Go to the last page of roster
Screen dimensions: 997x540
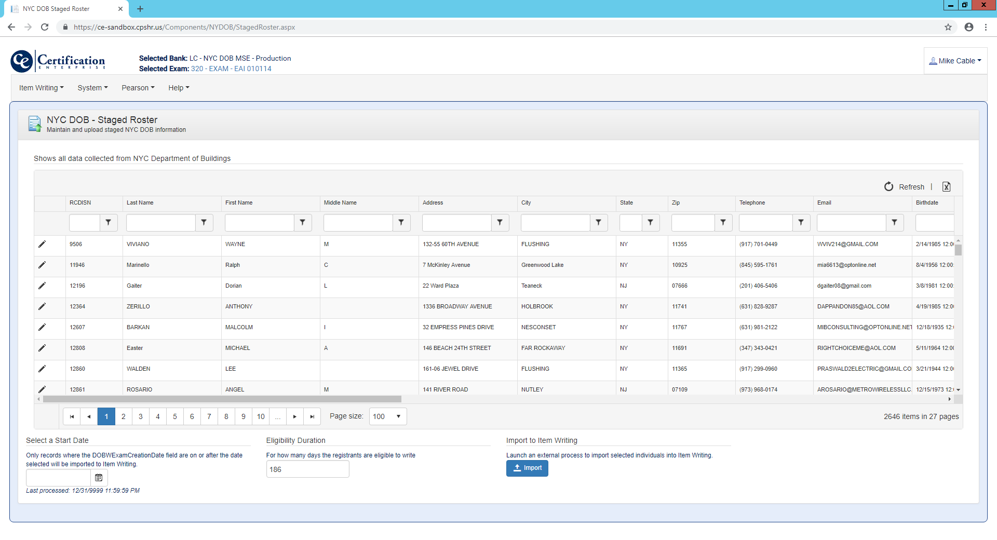click(312, 416)
